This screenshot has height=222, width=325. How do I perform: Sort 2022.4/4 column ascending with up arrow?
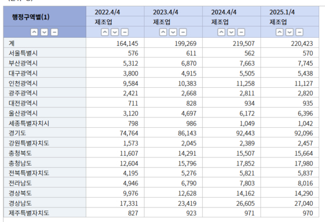pyautogui.click(x=105, y=32)
